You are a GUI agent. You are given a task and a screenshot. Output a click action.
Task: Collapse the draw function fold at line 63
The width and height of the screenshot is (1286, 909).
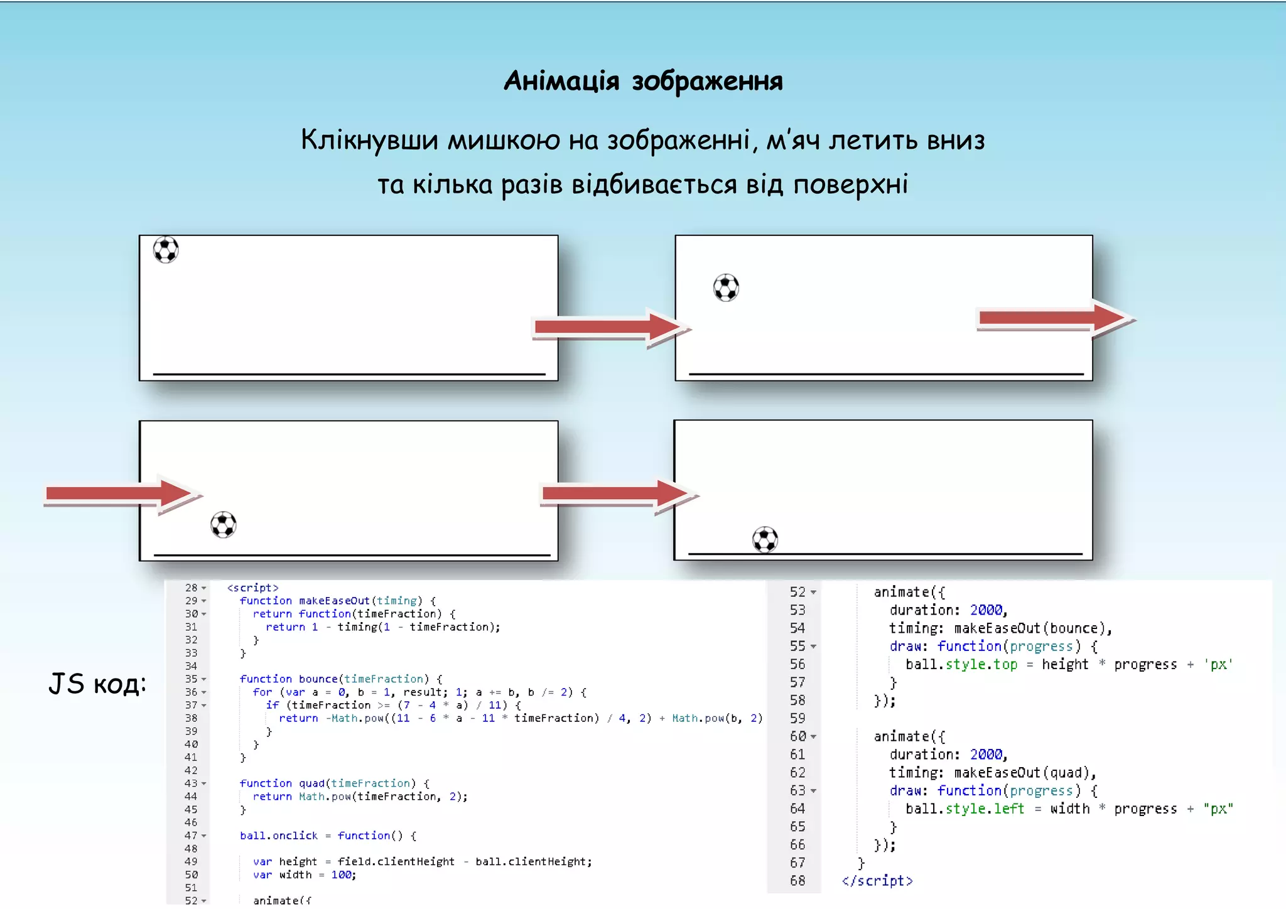pyautogui.click(x=814, y=791)
